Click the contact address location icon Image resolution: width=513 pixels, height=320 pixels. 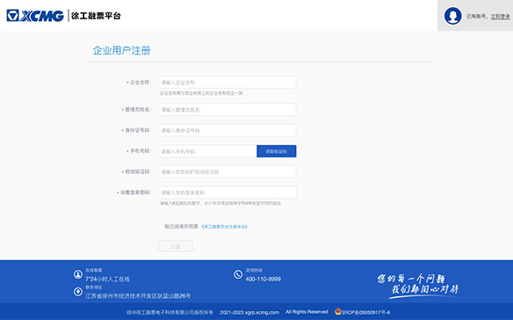(78, 291)
